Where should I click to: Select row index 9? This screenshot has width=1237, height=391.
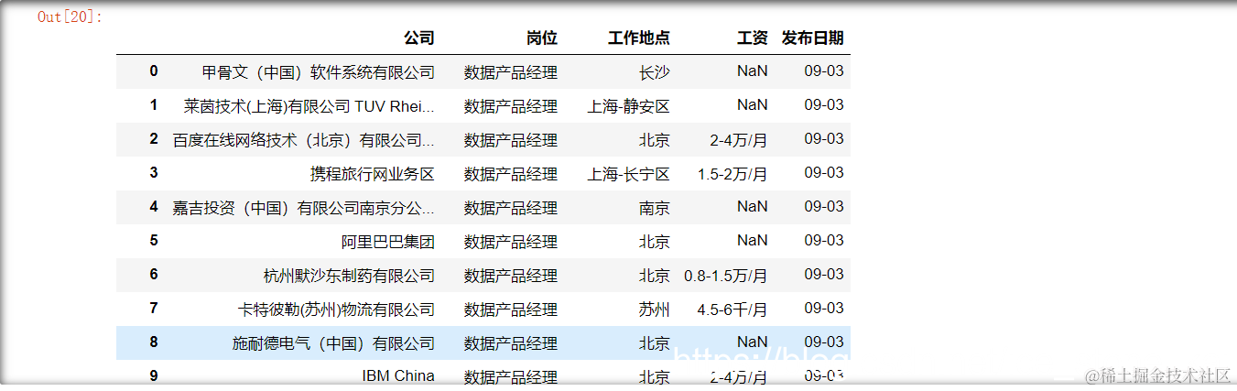pyautogui.click(x=154, y=375)
